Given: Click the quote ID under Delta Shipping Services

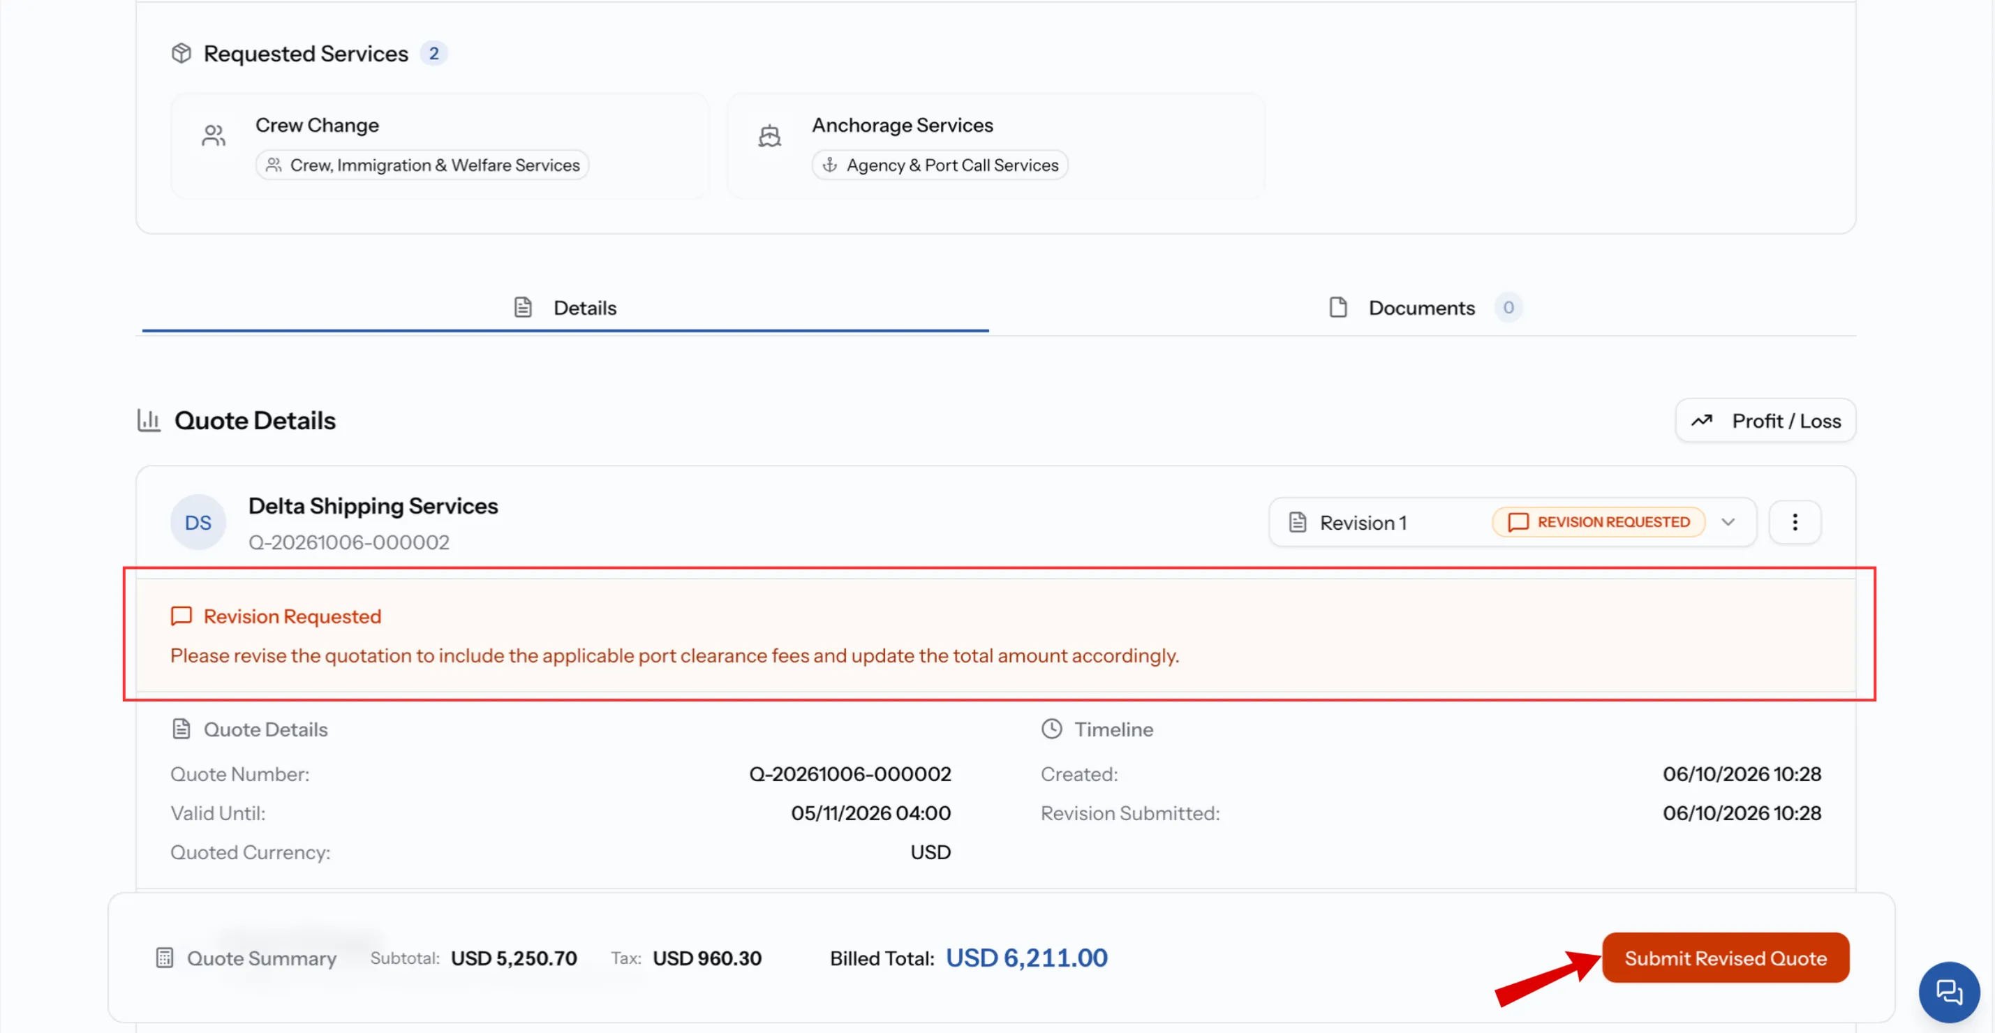Looking at the screenshot, I should (348, 542).
